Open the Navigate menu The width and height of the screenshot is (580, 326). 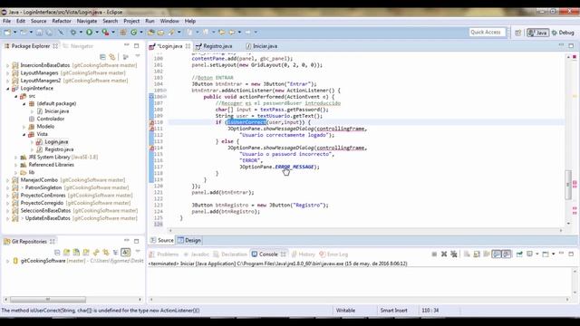(87, 21)
